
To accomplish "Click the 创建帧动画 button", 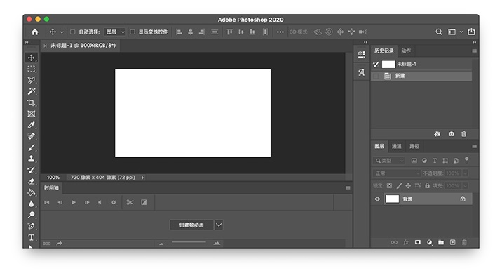I will [x=191, y=225].
